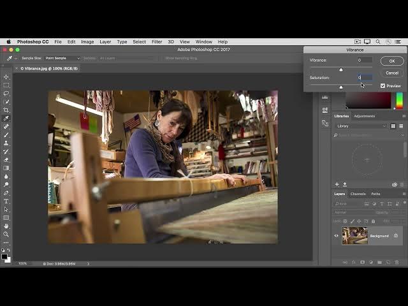Open the Library selection dropdown
The height and width of the screenshot is (306, 408).
pyautogui.click(x=361, y=126)
